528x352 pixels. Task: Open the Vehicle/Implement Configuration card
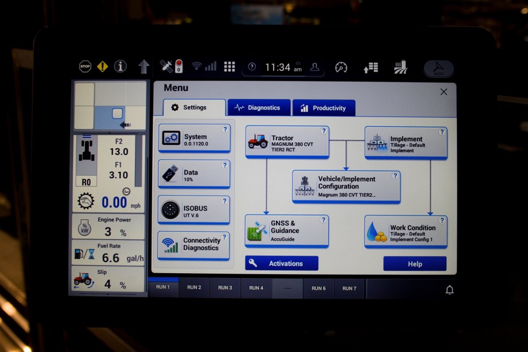coord(346,187)
